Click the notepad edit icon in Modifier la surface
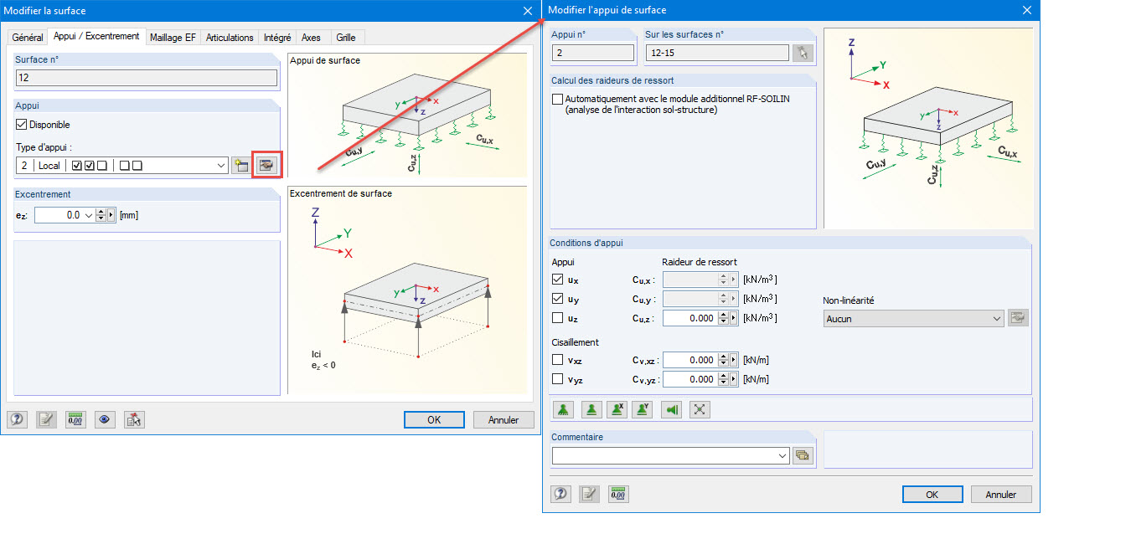 [x=46, y=420]
